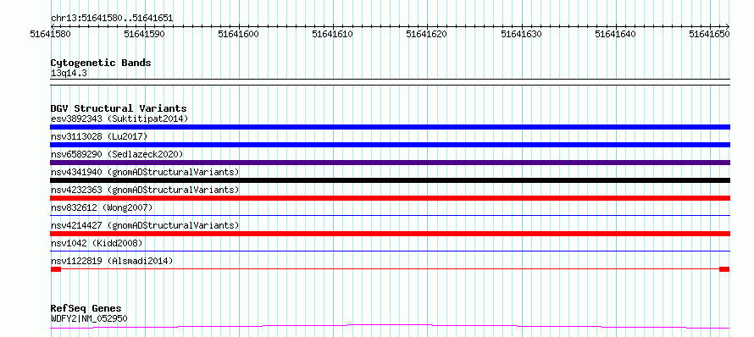Open the nsv3113028 (Lu2017) variant label
Image resolution: width=754 pixels, height=337 pixels.
click(x=99, y=136)
